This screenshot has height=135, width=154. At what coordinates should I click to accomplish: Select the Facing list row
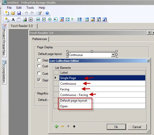(x=102, y=89)
